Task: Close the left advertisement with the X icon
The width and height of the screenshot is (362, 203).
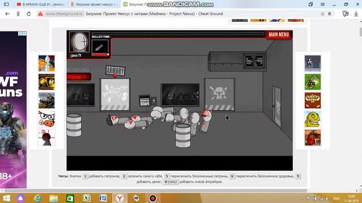Action: tap(24, 33)
